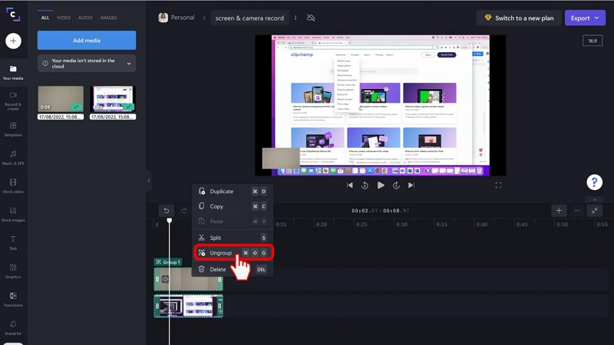This screenshot has width=614, height=345.
Task: Click the cloud sync off icon
Action: (311, 18)
